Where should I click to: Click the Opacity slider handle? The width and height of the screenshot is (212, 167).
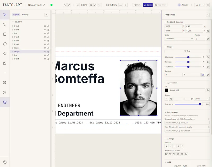(x=200, y=104)
